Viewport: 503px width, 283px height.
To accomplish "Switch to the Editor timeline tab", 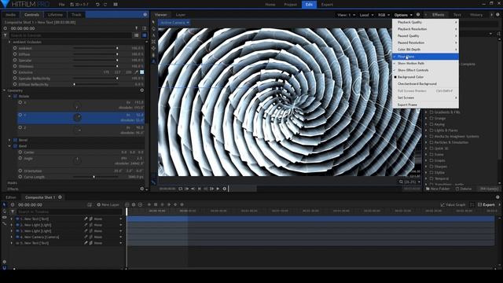I will coord(11,197).
